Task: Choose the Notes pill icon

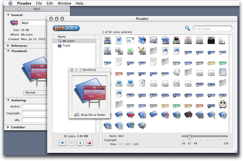Action: 223,95
